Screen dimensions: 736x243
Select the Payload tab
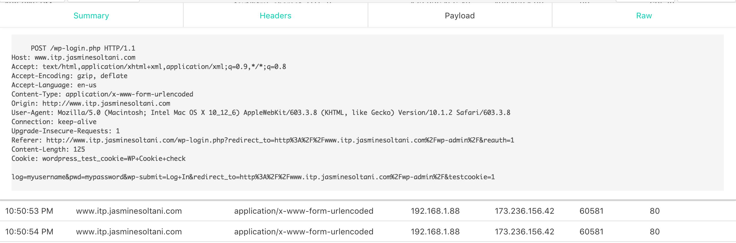(x=459, y=16)
